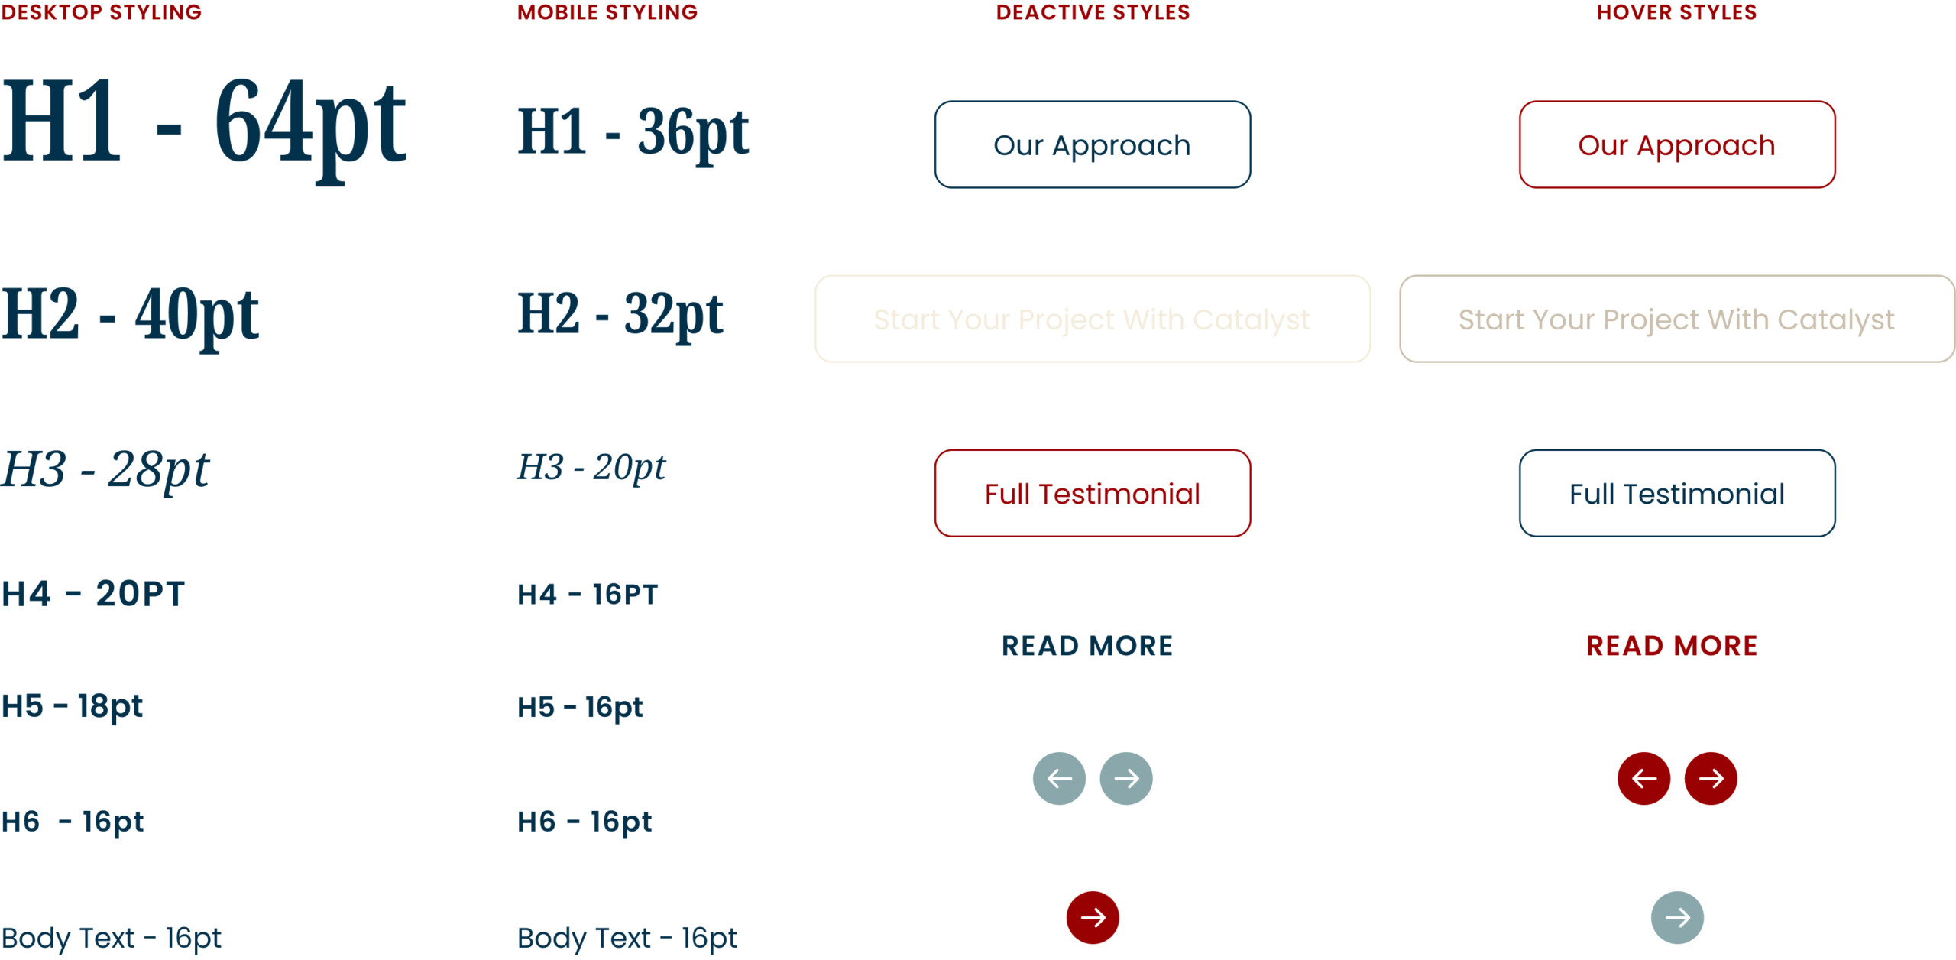The width and height of the screenshot is (1956, 960).
Task: Click the lone gray right arrow under Hover Styles
Action: click(1677, 917)
